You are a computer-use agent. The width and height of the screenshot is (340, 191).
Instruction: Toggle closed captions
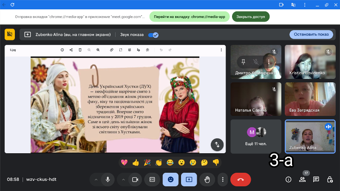pos(152,180)
